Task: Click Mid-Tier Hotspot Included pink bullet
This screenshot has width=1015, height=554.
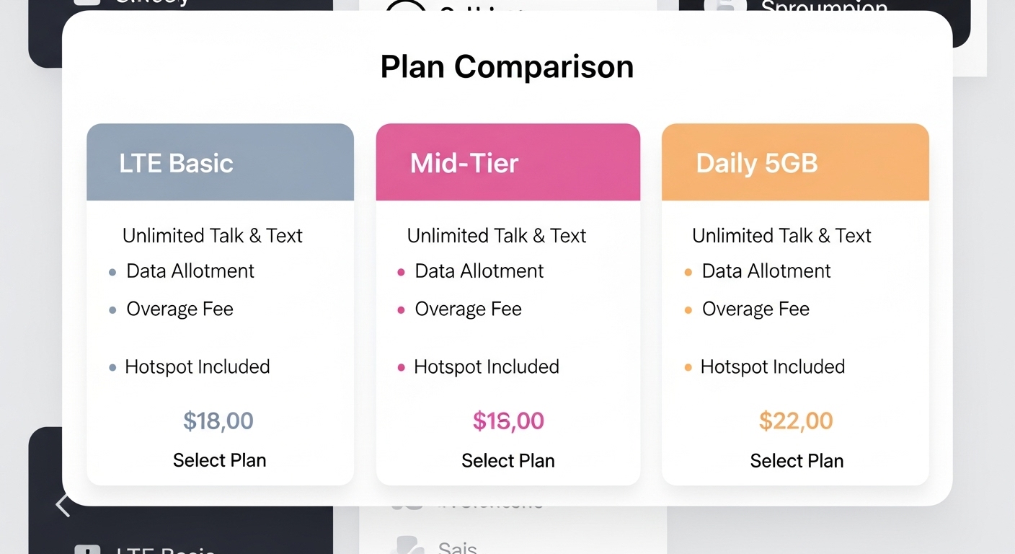Action: pyautogui.click(x=401, y=368)
